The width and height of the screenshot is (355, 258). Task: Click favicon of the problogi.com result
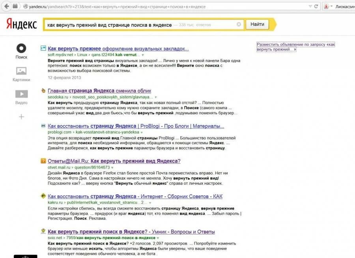click(43, 126)
